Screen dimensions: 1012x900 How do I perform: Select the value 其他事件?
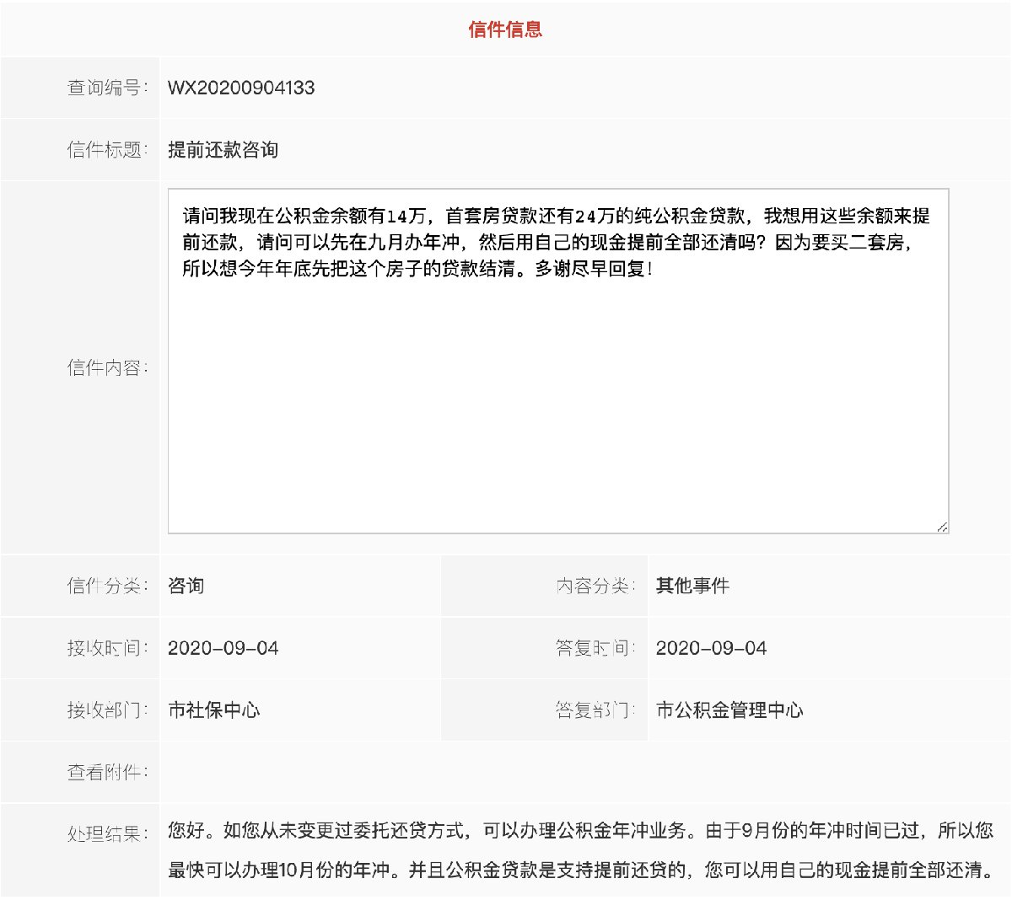pos(692,586)
